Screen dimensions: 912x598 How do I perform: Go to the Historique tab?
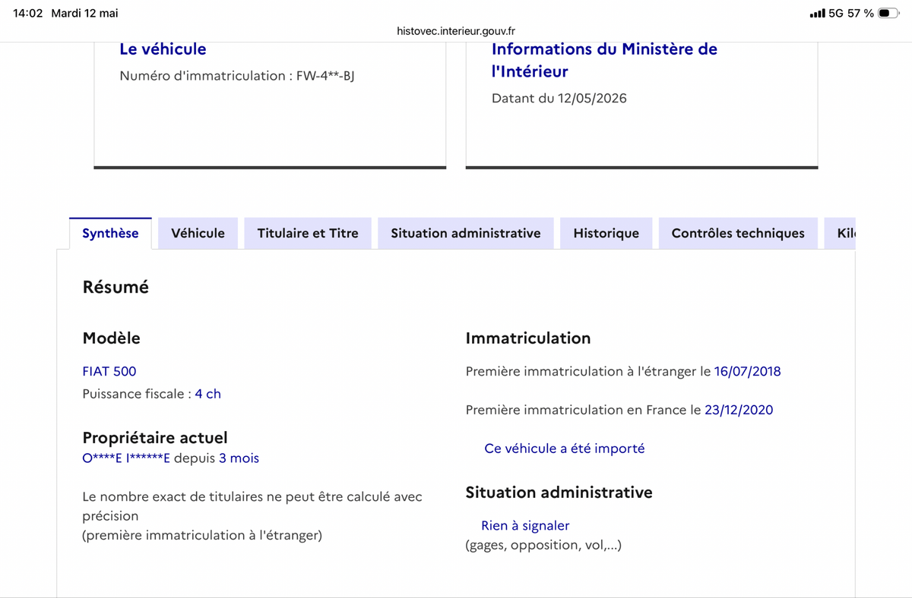point(606,233)
